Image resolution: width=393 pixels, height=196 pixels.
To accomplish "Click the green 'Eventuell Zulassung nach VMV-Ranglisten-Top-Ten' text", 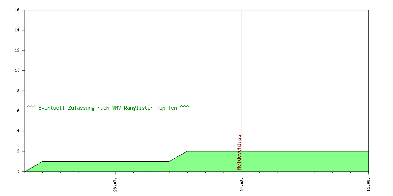I will (x=108, y=108).
